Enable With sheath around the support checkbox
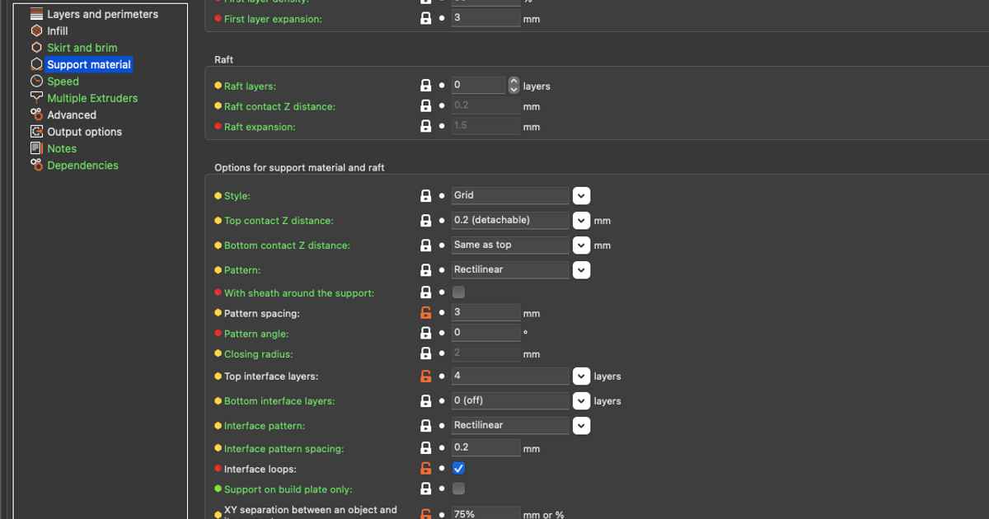 pos(459,292)
